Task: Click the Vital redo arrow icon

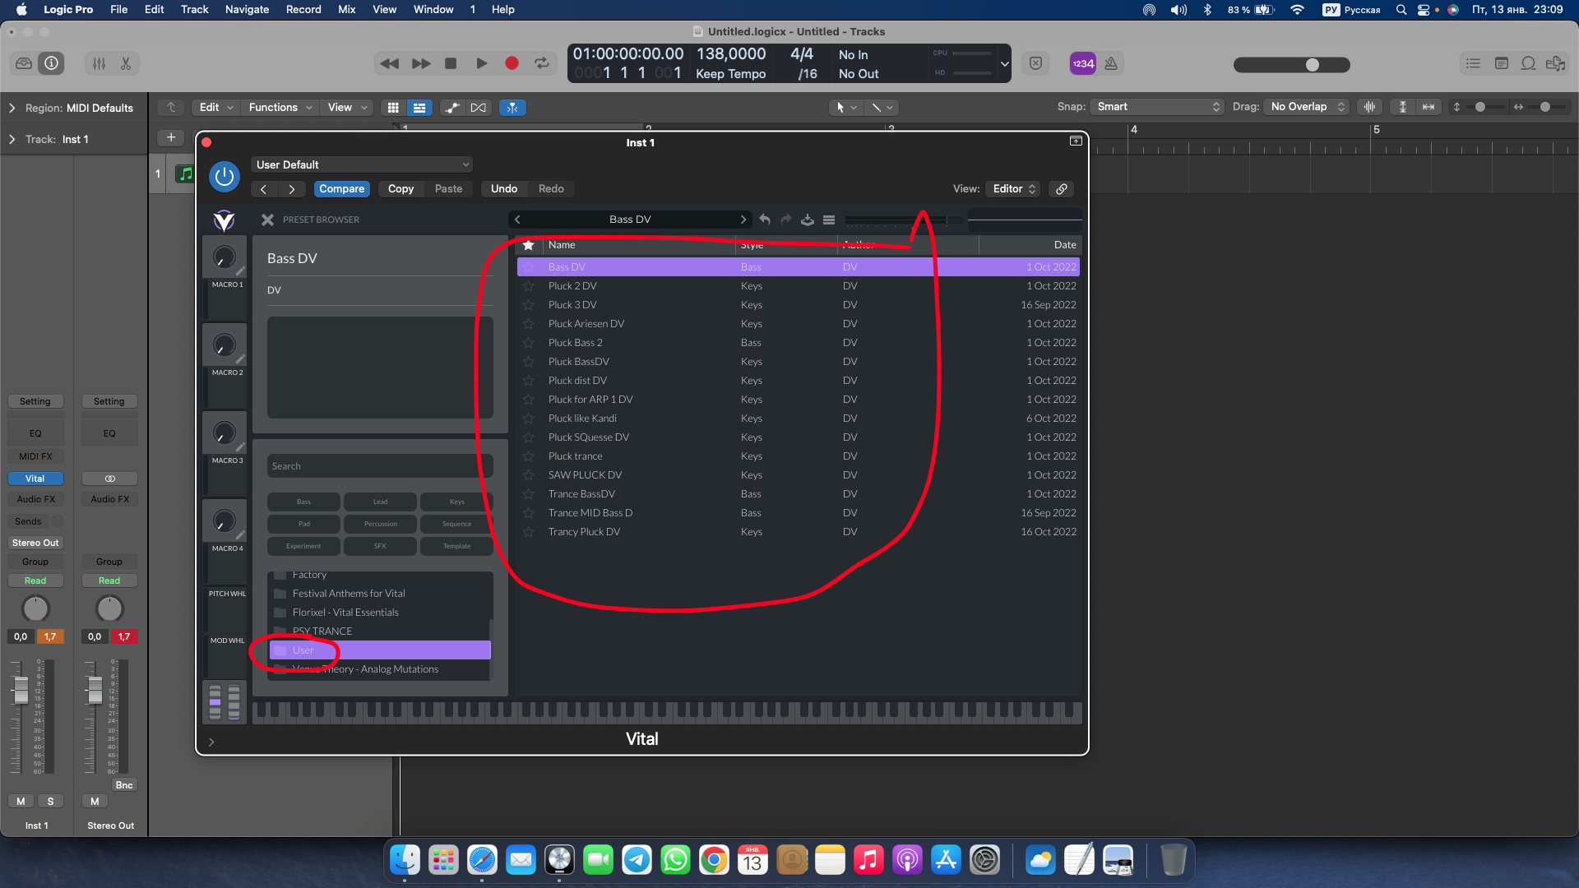Action: 786,220
